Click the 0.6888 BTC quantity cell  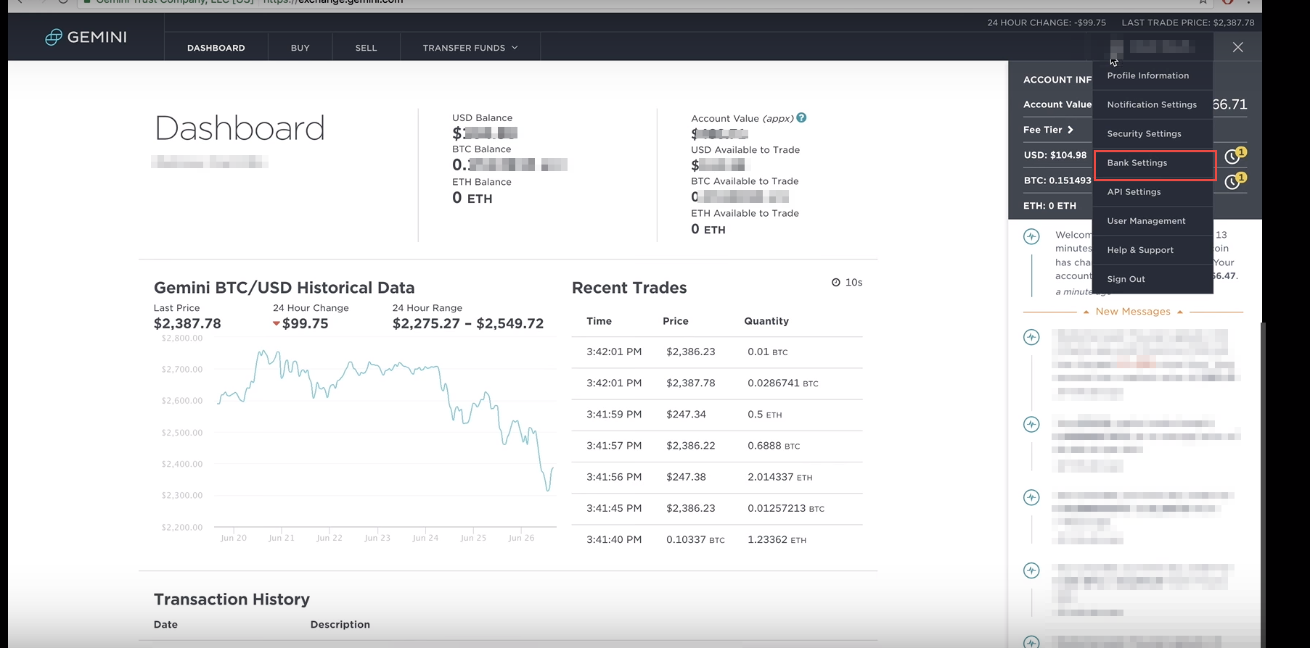774,446
